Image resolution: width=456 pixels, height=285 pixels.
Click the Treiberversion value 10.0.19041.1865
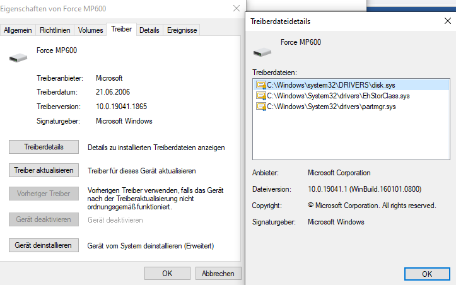coord(121,107)
